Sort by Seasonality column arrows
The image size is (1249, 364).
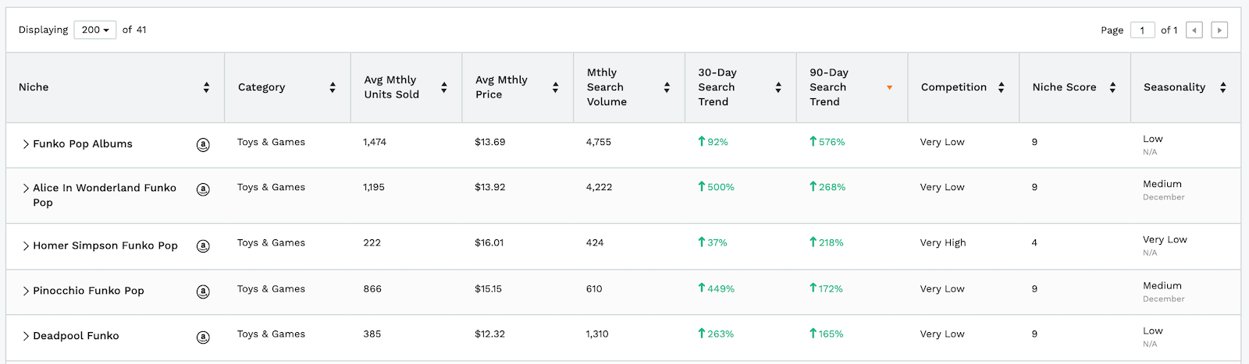click(x=1223, y=87)
